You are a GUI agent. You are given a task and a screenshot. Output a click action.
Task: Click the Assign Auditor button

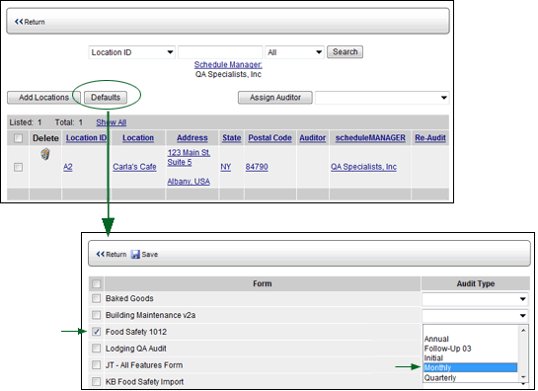coord(275,98)
